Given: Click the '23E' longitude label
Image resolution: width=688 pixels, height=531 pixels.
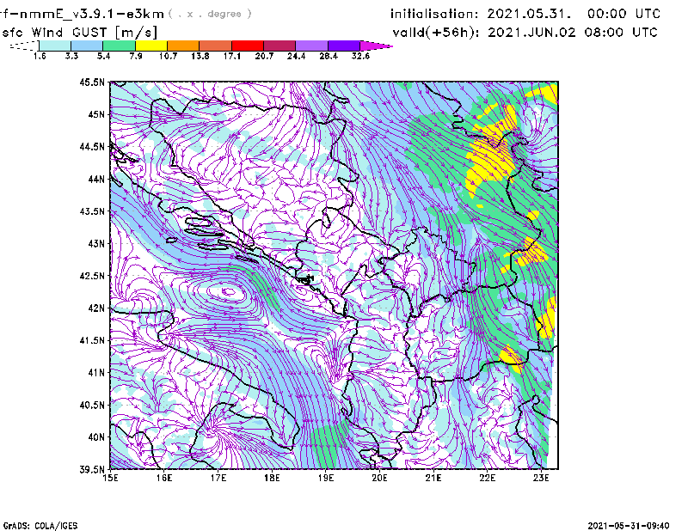Looking at the screenshot, I should tap(541, 478).
